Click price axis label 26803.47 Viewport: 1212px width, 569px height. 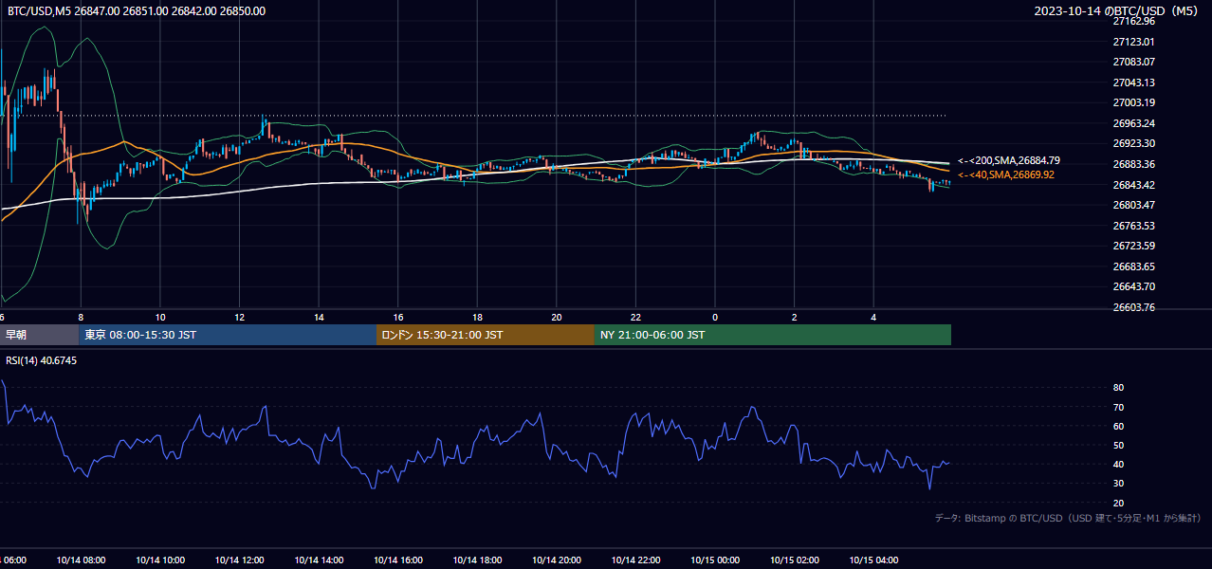(x=1134, y=205)
